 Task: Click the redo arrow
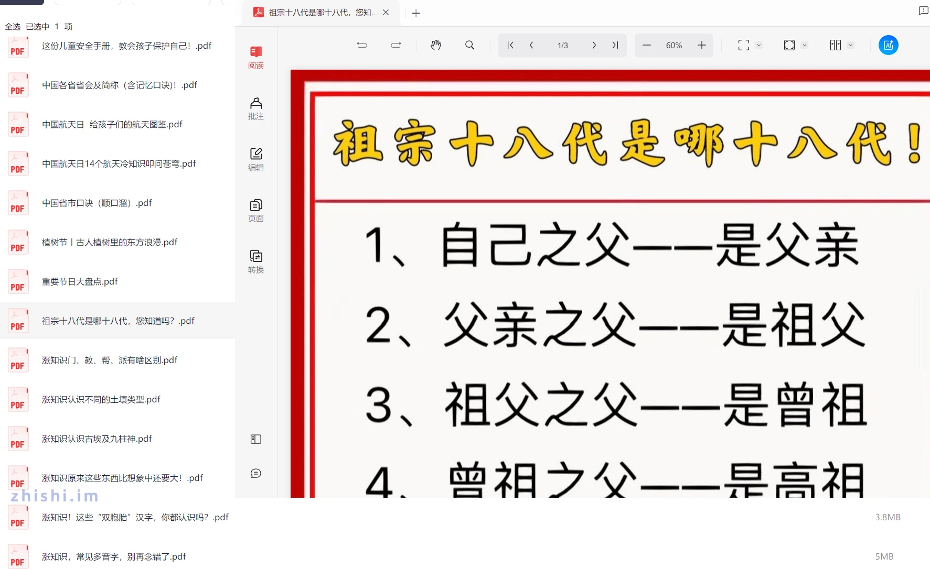[396, 45]
